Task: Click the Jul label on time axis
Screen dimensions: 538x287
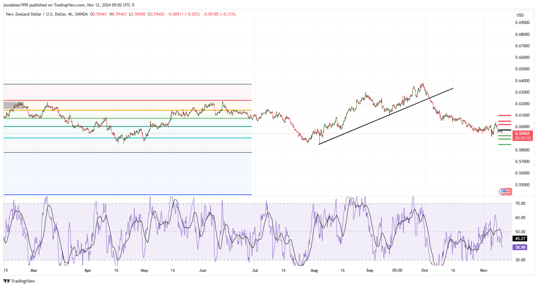Action: coord(255,271)
